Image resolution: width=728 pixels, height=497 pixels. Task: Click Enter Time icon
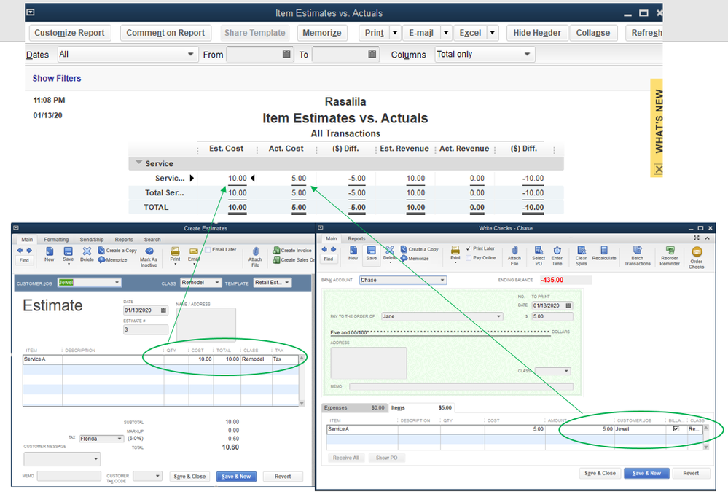557,250
